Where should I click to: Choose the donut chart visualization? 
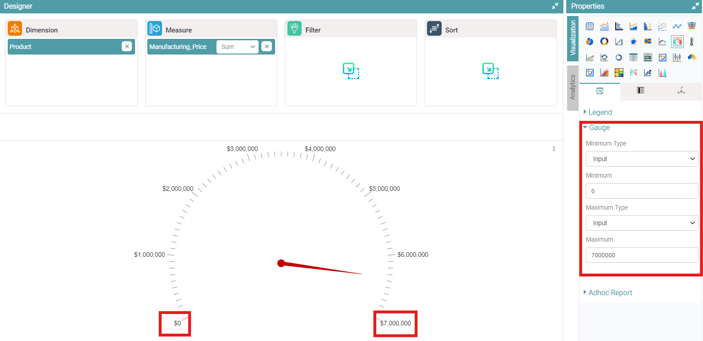click(604, 42)
